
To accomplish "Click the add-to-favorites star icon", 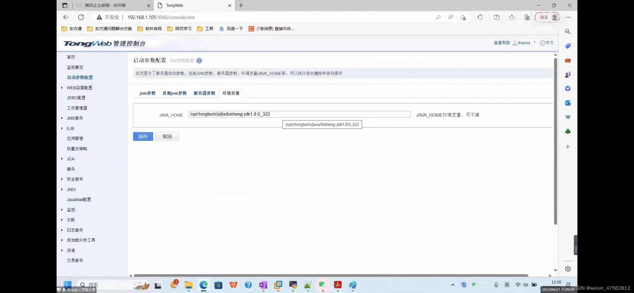I will coord(463,17).
